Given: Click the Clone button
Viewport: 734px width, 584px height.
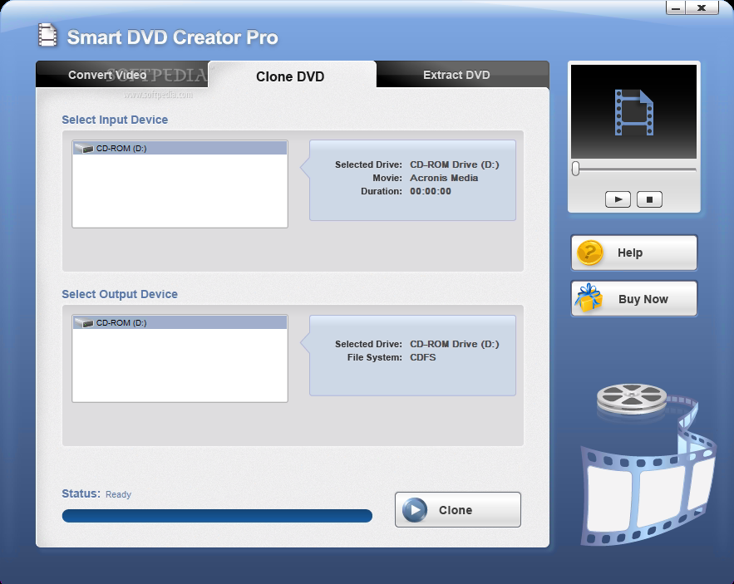Looking at the screenshot, I should click(x=458, y=509).
